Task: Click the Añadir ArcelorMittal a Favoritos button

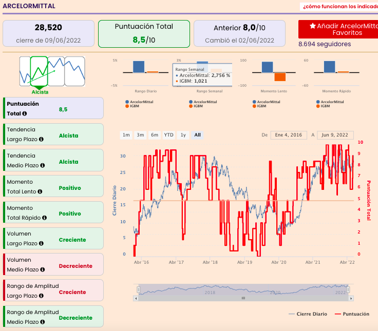Action: coord(338,29)
